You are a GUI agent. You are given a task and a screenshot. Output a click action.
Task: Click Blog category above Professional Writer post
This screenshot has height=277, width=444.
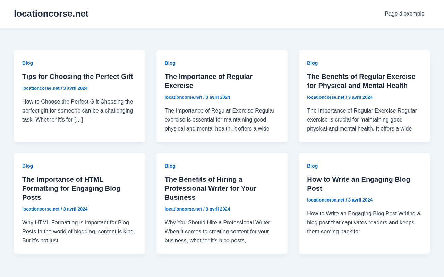(x=170, y=166)
